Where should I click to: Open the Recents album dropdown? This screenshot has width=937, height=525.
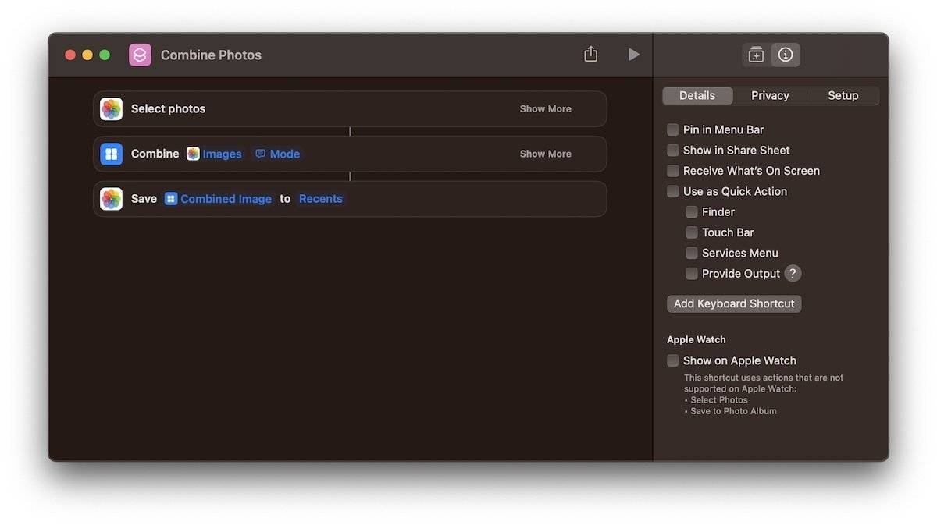pos(320,199)
